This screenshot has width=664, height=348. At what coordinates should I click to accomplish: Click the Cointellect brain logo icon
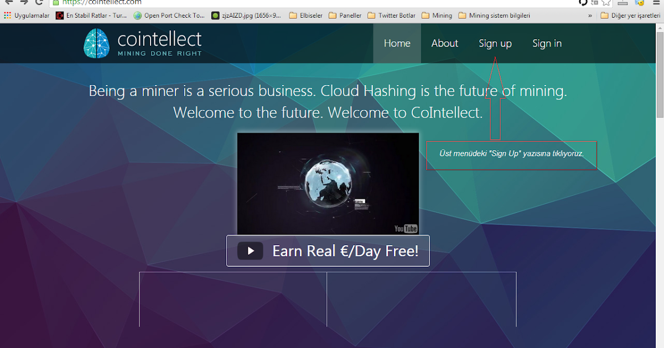(x=97, y=44)
